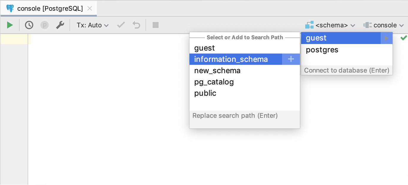Execute the query with the green play icon
The width and height of the screenshot is (408, 185).
[x=10, y=25]
